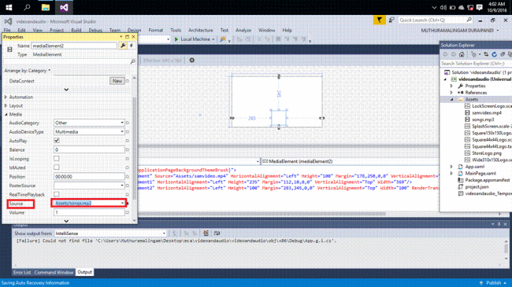The image size is (512, 287).
Task: Click the Pending Changes Filter icon in Solution Explorer
Action: [x=473, y=54]
